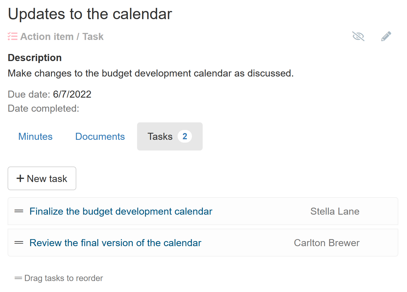The image size is (407, 292).
Task: Click the Action item / Task type label
Action: coord(62,37)
